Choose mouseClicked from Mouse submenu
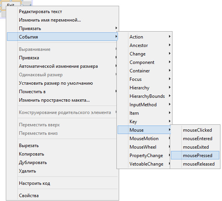 pyautogui.click(x=195, y=130)
